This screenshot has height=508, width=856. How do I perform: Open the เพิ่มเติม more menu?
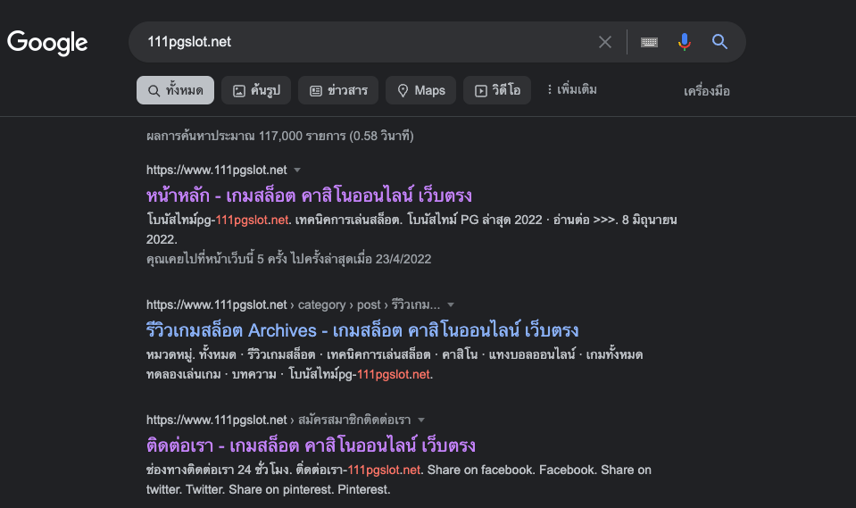click(571, 90)
